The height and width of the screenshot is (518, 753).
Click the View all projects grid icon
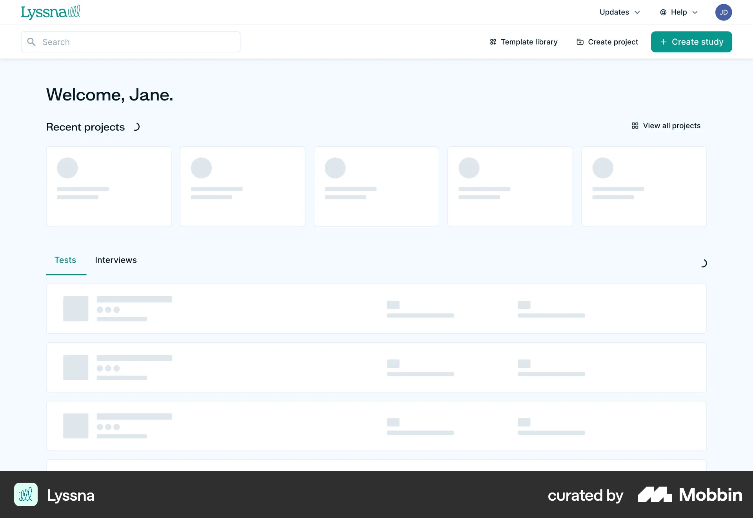[x=635, y=126]
